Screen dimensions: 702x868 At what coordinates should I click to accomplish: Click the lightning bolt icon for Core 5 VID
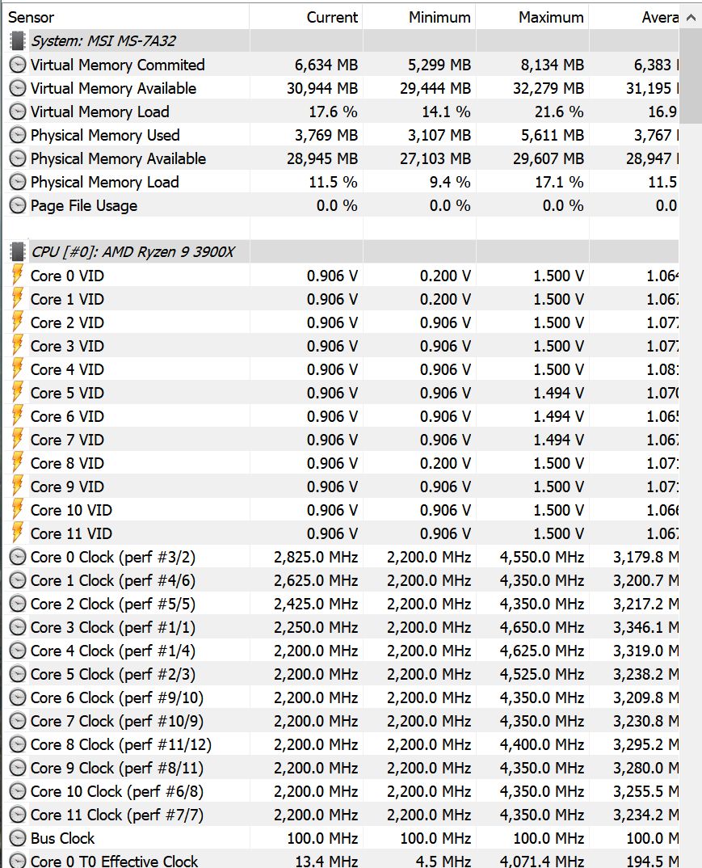pos(17,393)
